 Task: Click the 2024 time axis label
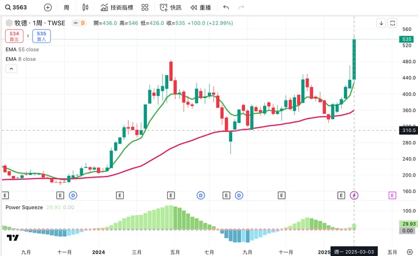click(98, 252)
